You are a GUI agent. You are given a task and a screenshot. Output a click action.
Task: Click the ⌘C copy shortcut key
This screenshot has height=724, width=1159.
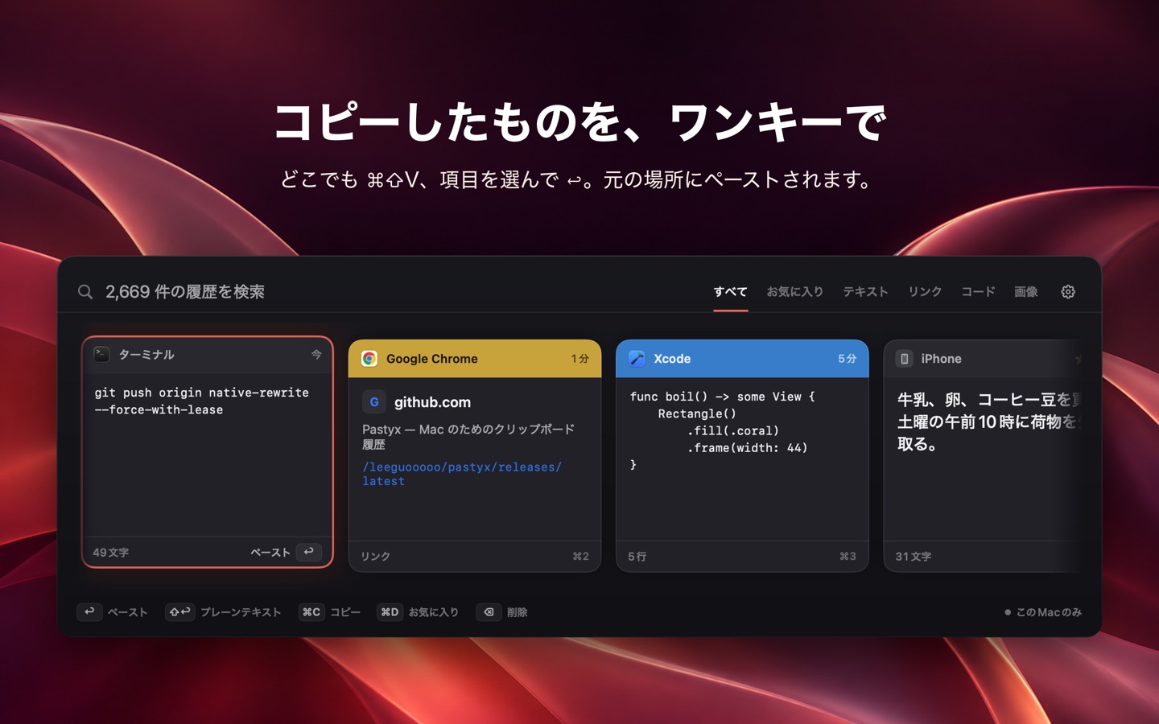(311, 612)
